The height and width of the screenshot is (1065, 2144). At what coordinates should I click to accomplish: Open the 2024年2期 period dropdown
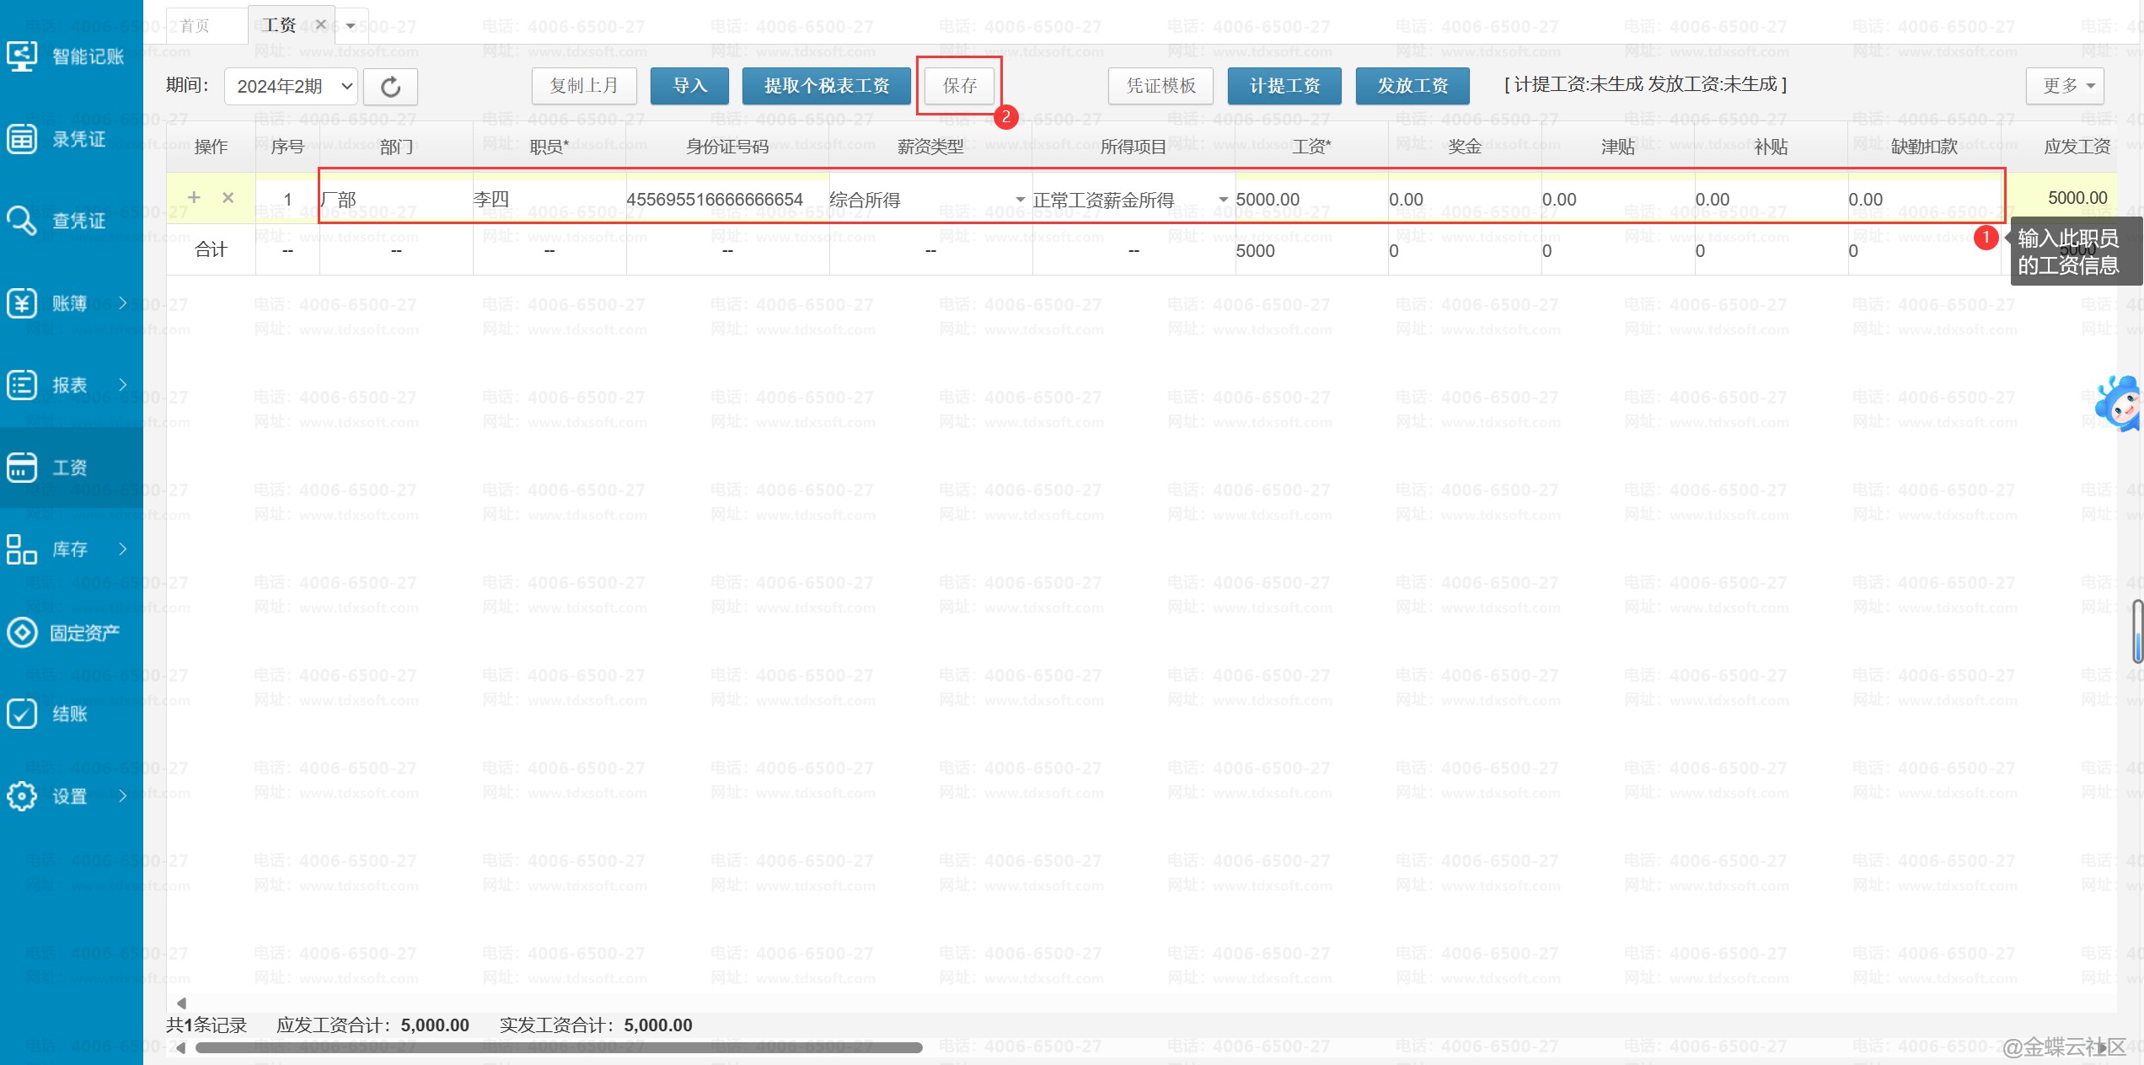[292, 87]
